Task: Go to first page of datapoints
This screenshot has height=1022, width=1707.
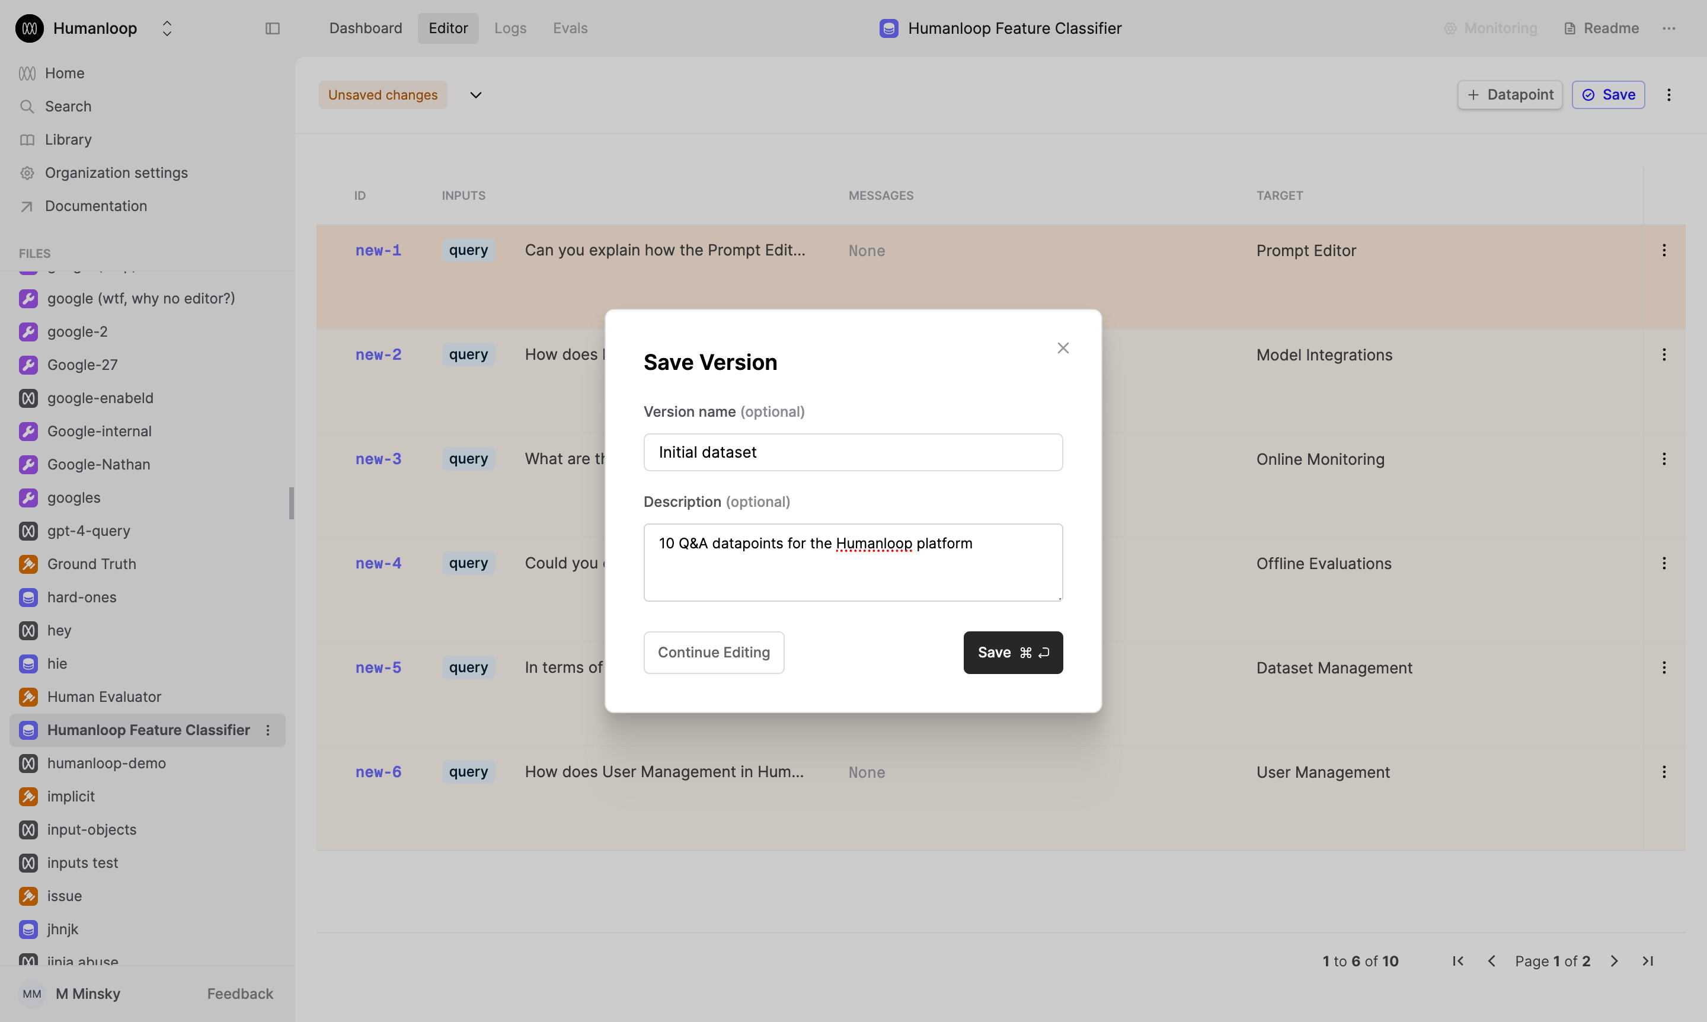Action: (x=1459, y=961)
